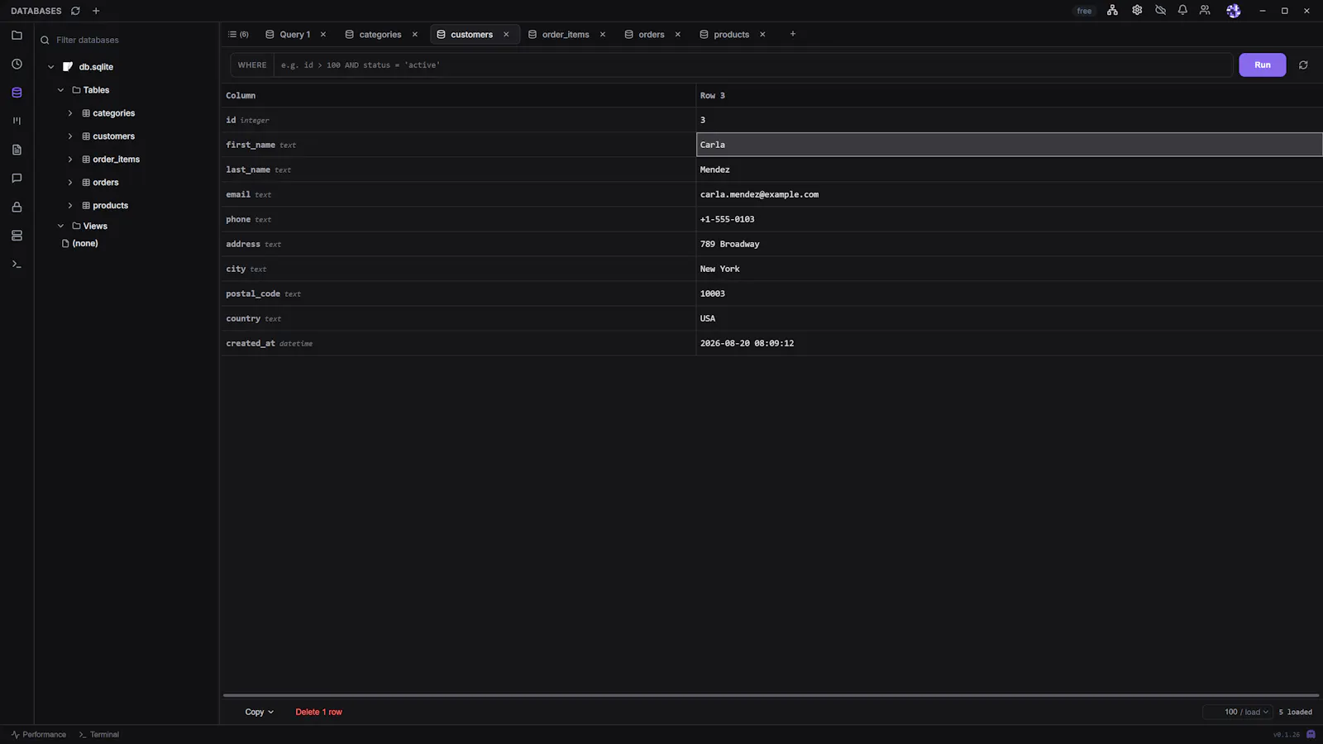Open the Copy dropdown
The height and width of the screenshot is (744, 1323).
point(259,712)
